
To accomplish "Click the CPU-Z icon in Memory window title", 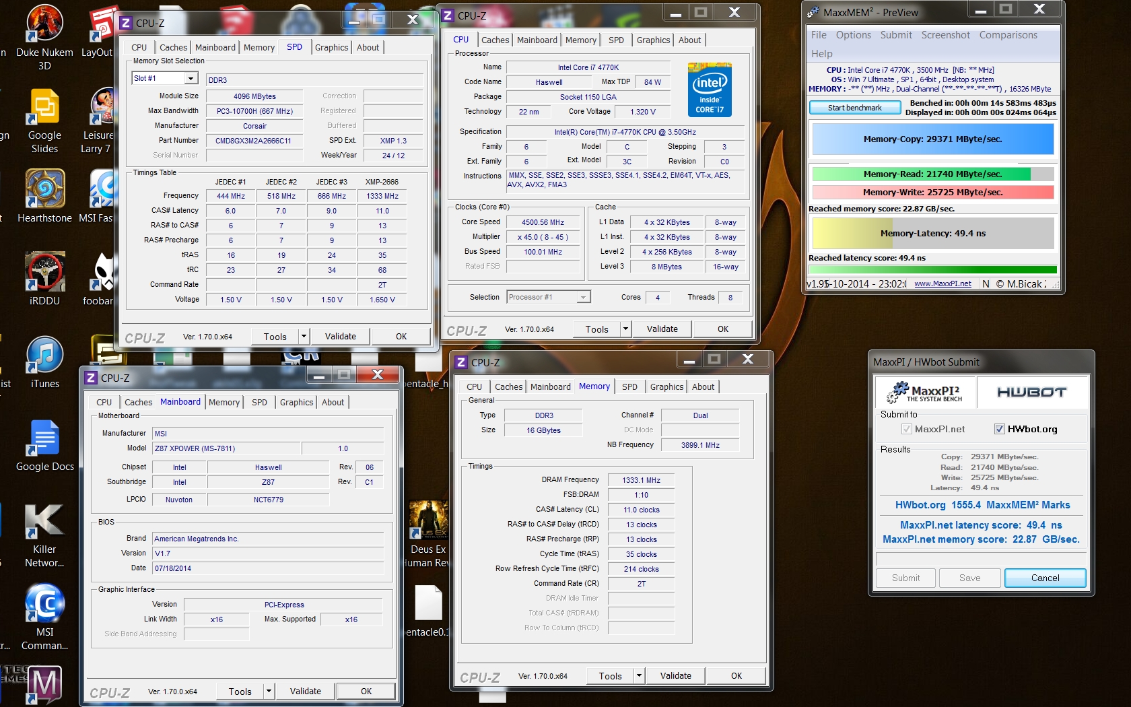I will [x=461, y=362].
